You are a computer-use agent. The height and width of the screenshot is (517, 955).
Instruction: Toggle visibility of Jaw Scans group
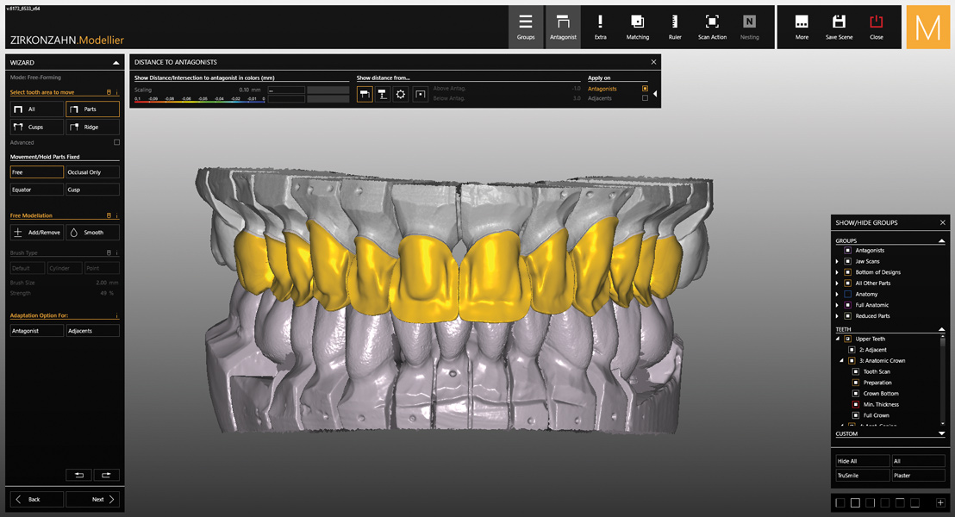pos(848,261)
